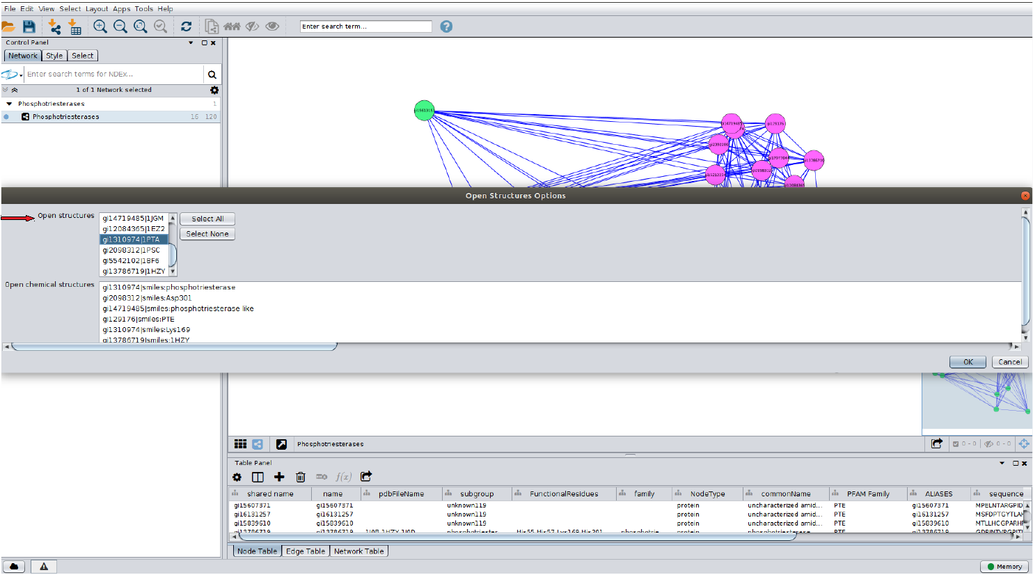Open NDEx source dropdown arrow
This screenshot has height=575, width=1033.
(x=21, y=75)
